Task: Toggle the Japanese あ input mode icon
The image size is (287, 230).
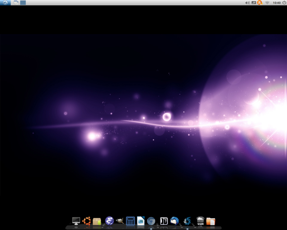Action: tap(259, 3)
